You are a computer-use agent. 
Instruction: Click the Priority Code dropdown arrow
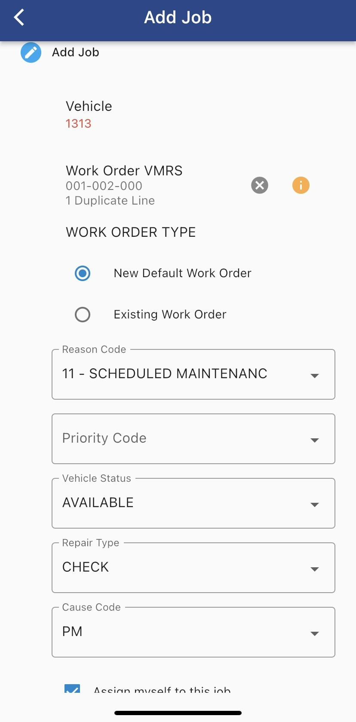315,440
